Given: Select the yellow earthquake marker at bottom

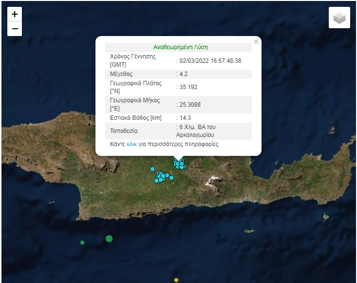Looking at the screenshot, I should (x=176, y=280).
